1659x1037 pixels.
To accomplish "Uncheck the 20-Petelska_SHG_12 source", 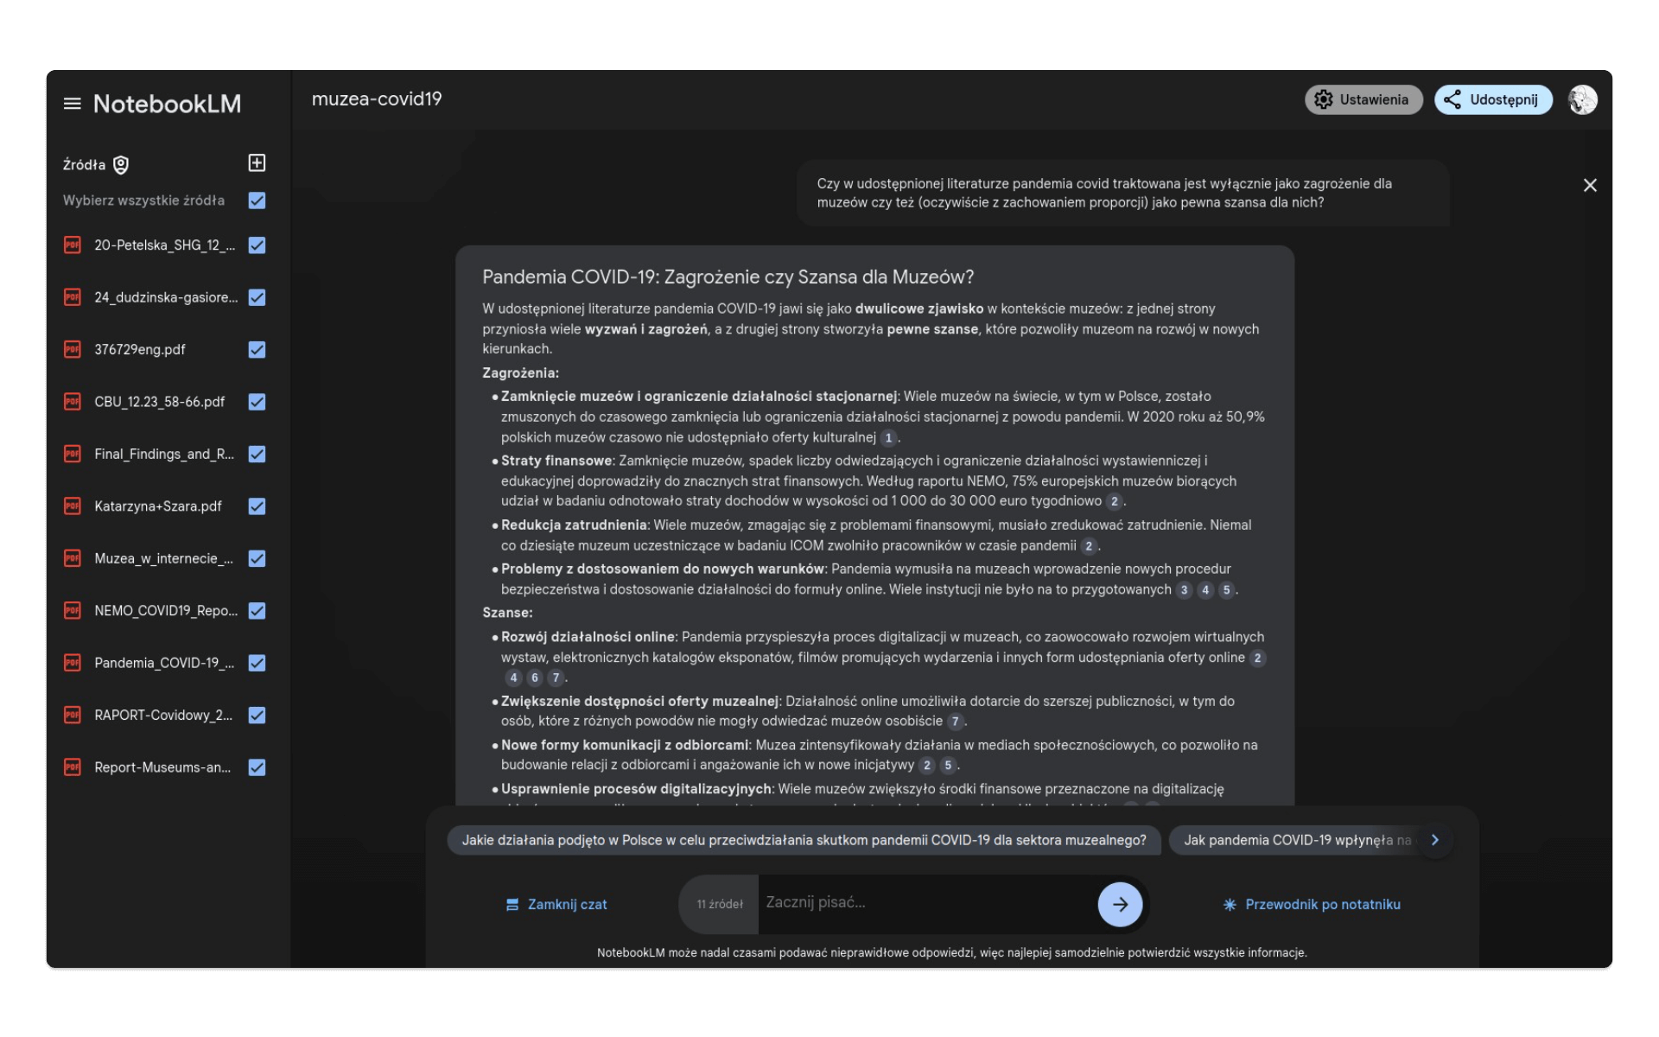I will (257, 245).
